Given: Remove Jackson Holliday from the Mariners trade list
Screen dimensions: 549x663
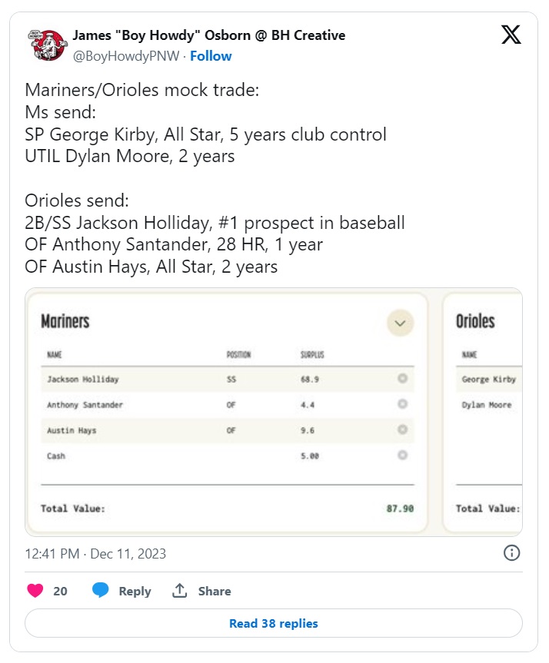Looking at the screenshot, I should pos(401,376).
